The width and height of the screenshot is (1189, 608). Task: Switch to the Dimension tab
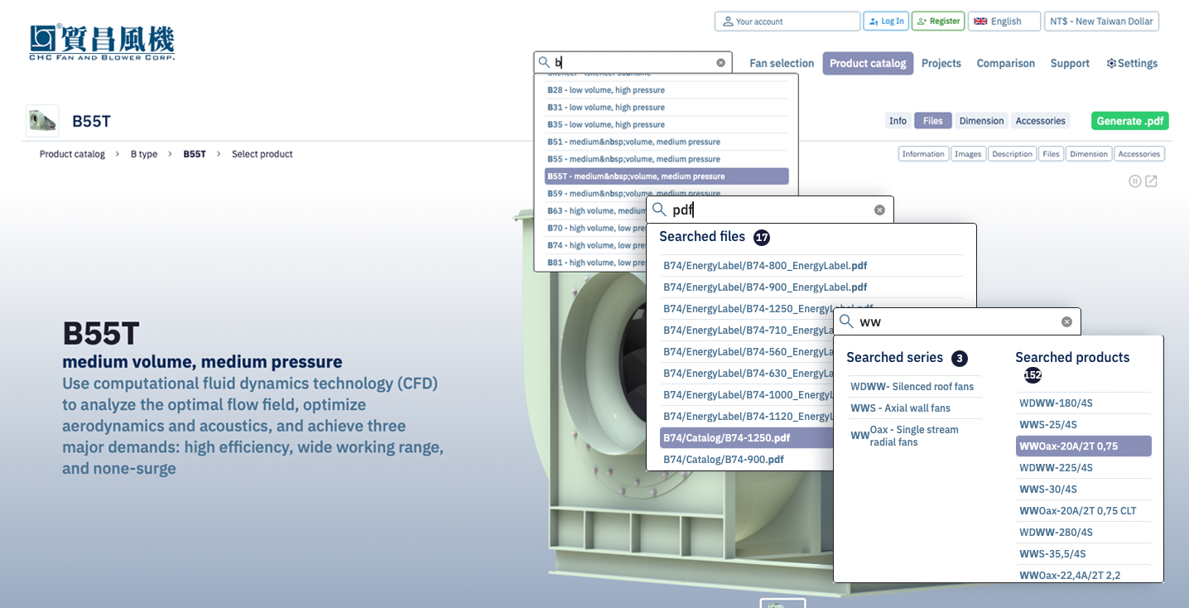click(981, 121)
